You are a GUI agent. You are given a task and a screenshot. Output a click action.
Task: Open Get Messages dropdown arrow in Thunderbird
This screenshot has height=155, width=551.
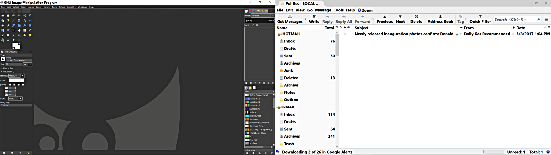pos(305,19)
